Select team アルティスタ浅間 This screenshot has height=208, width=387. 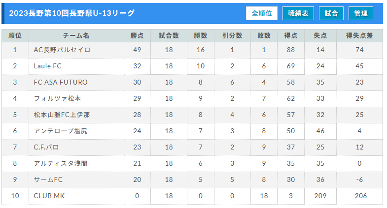(61, 163)
